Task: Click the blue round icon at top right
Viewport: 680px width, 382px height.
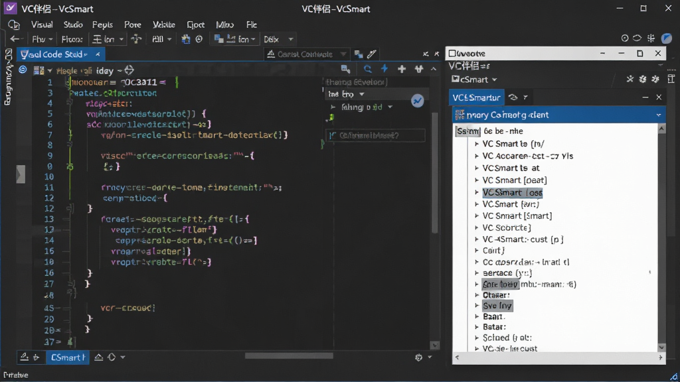Action: point(666,38)
